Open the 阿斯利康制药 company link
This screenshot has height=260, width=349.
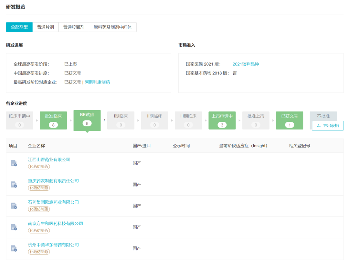[x=97, y=82]
